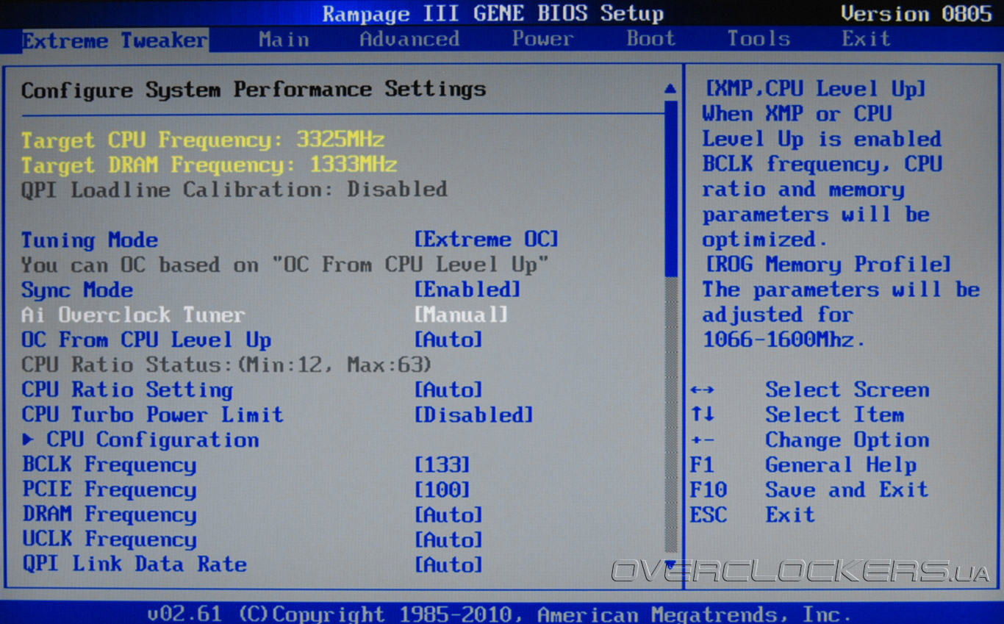Select the BCLK Frequency label
The image size is (1004, 624).
(109, 465)
